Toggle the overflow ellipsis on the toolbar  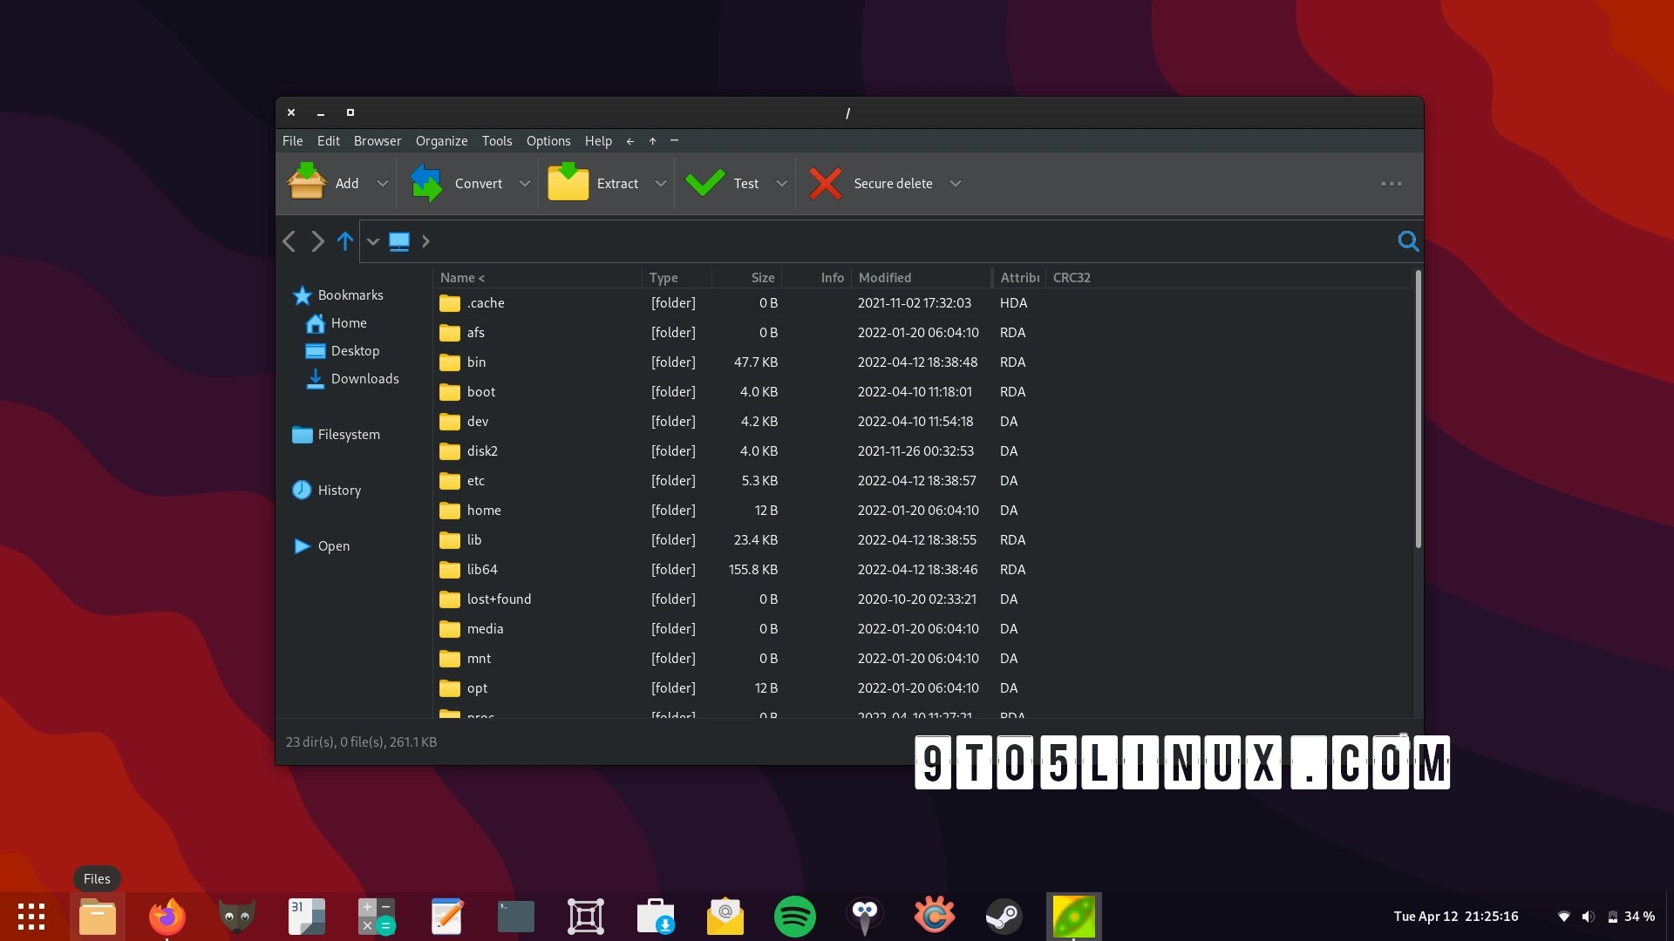coord(1391,183)
